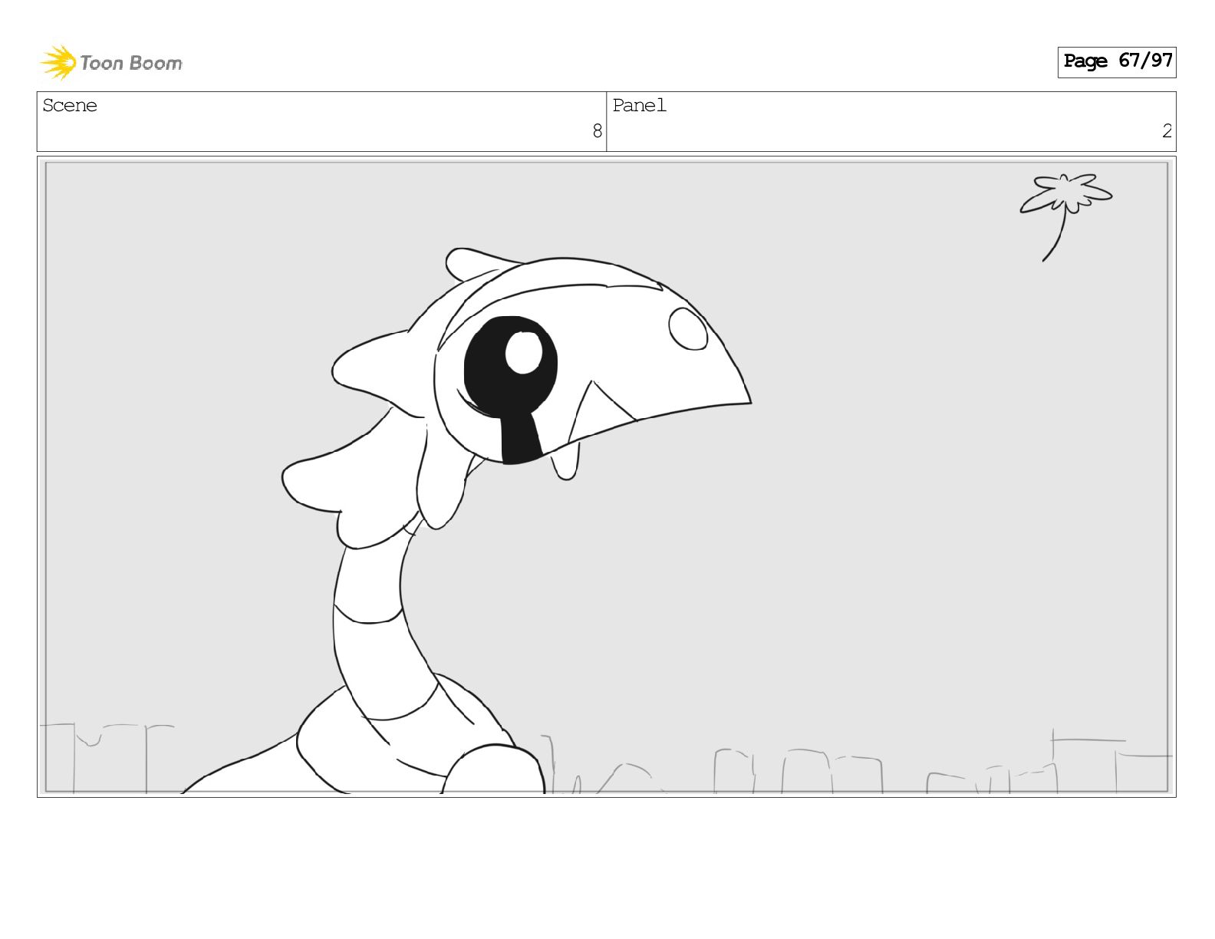Click the Scene label
The height and width of the screenshot is (939, 1215).
click(70, 105)
